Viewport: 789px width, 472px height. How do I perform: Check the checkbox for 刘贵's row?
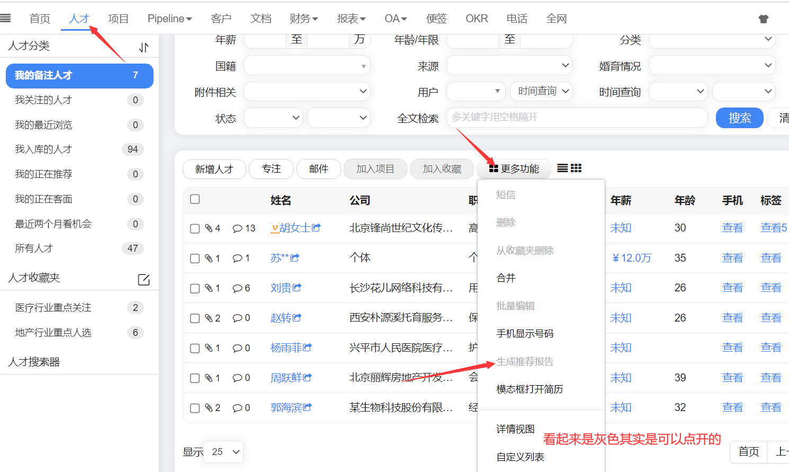(195, 288)
